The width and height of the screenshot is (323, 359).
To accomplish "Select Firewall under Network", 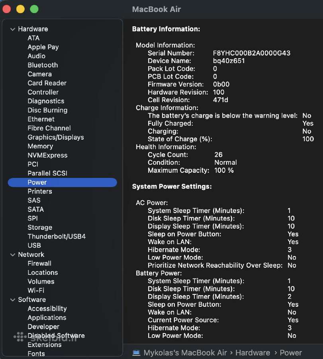I will pos(39,263).
